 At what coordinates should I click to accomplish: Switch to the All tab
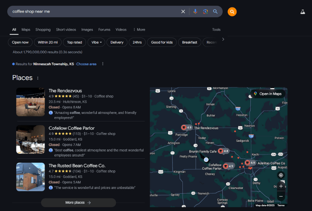[x=14, y=29]
